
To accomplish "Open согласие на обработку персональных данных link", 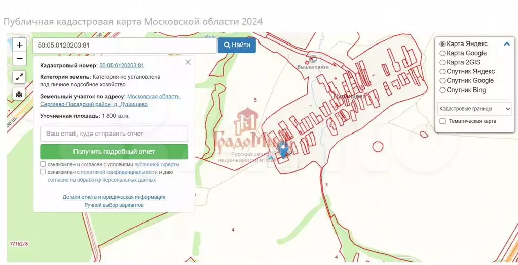I will tap(101, 180).
